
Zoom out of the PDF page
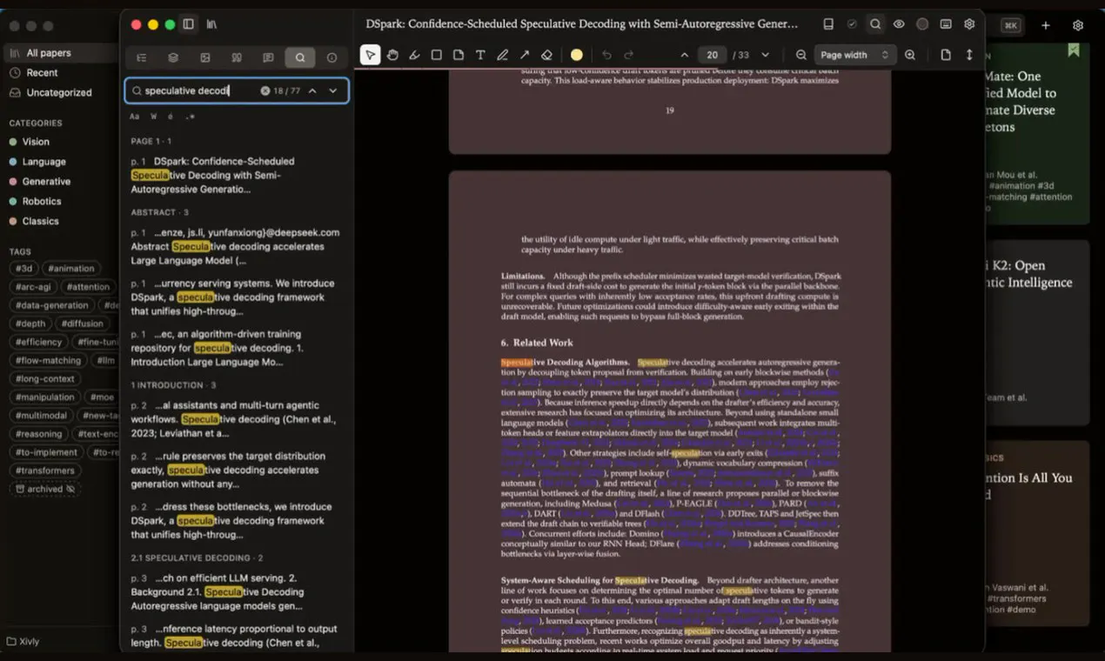point(801,55)
